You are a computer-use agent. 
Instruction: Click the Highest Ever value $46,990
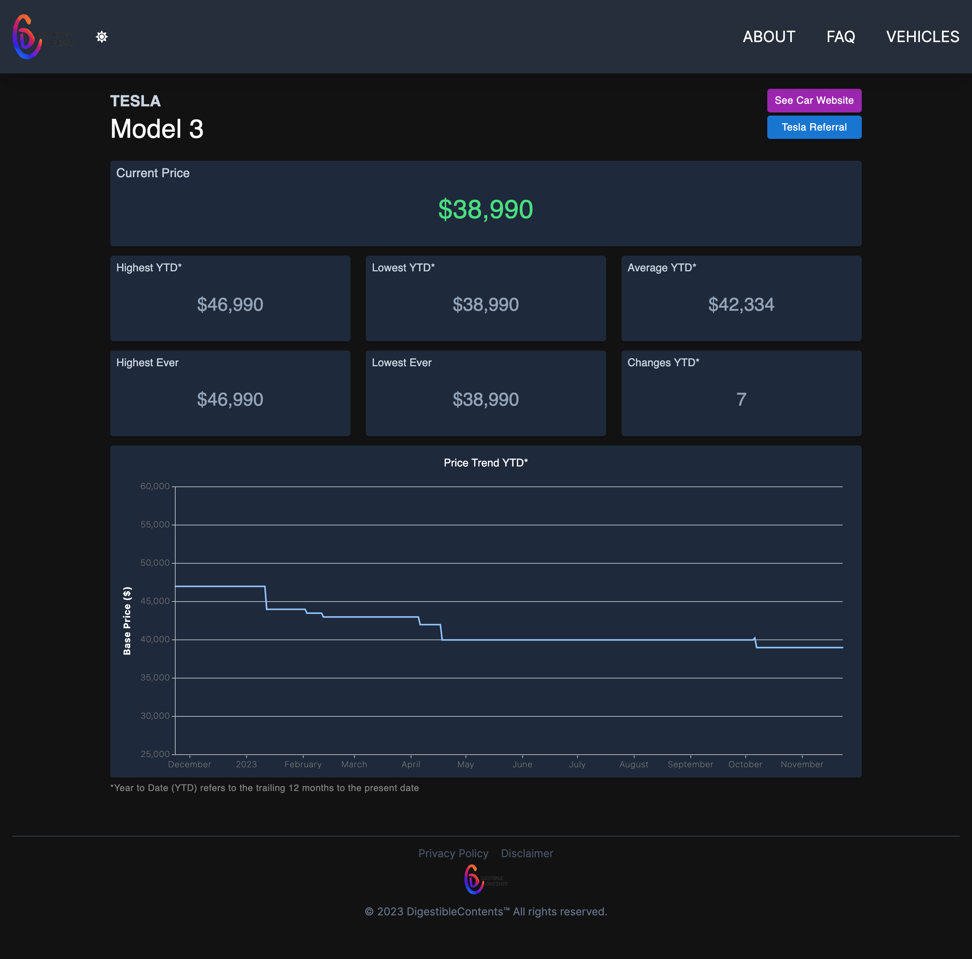230,400
